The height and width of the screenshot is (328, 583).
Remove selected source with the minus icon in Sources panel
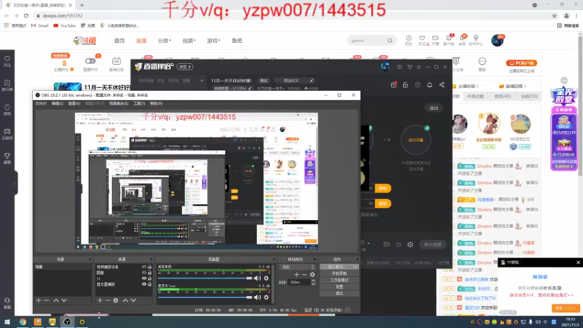click(x=107, y=300)
